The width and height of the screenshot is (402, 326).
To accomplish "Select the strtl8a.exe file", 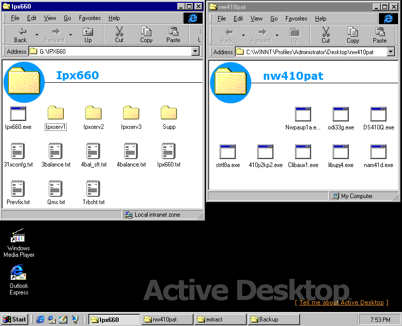I will [228, 156].
